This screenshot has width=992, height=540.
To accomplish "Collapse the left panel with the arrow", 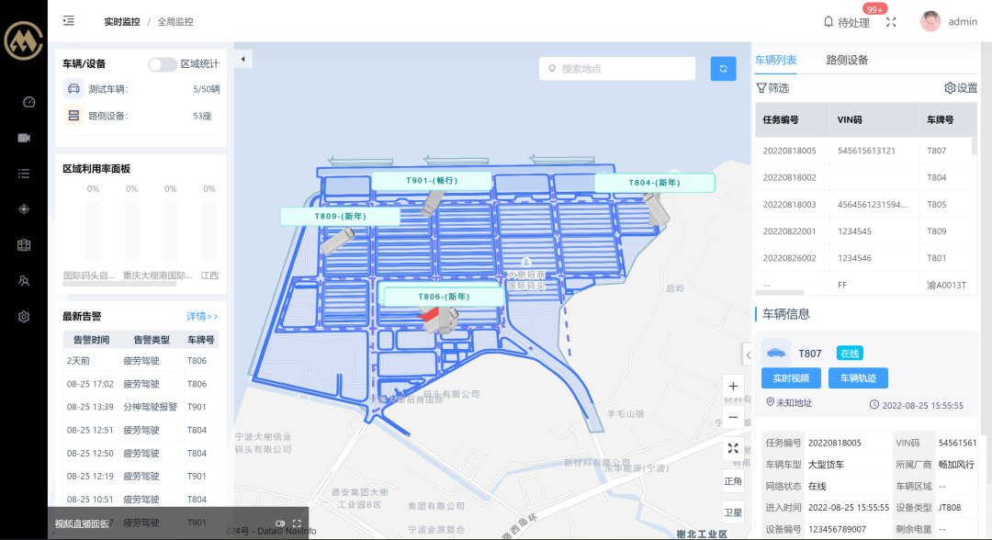I will 243,59.
